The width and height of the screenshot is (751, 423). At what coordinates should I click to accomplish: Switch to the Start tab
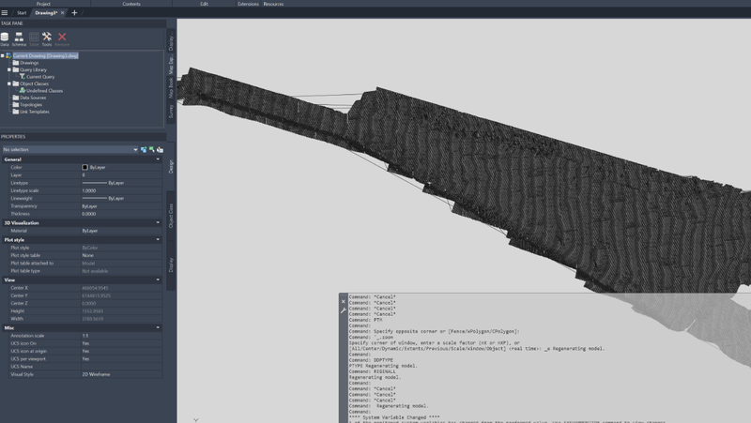21,13
